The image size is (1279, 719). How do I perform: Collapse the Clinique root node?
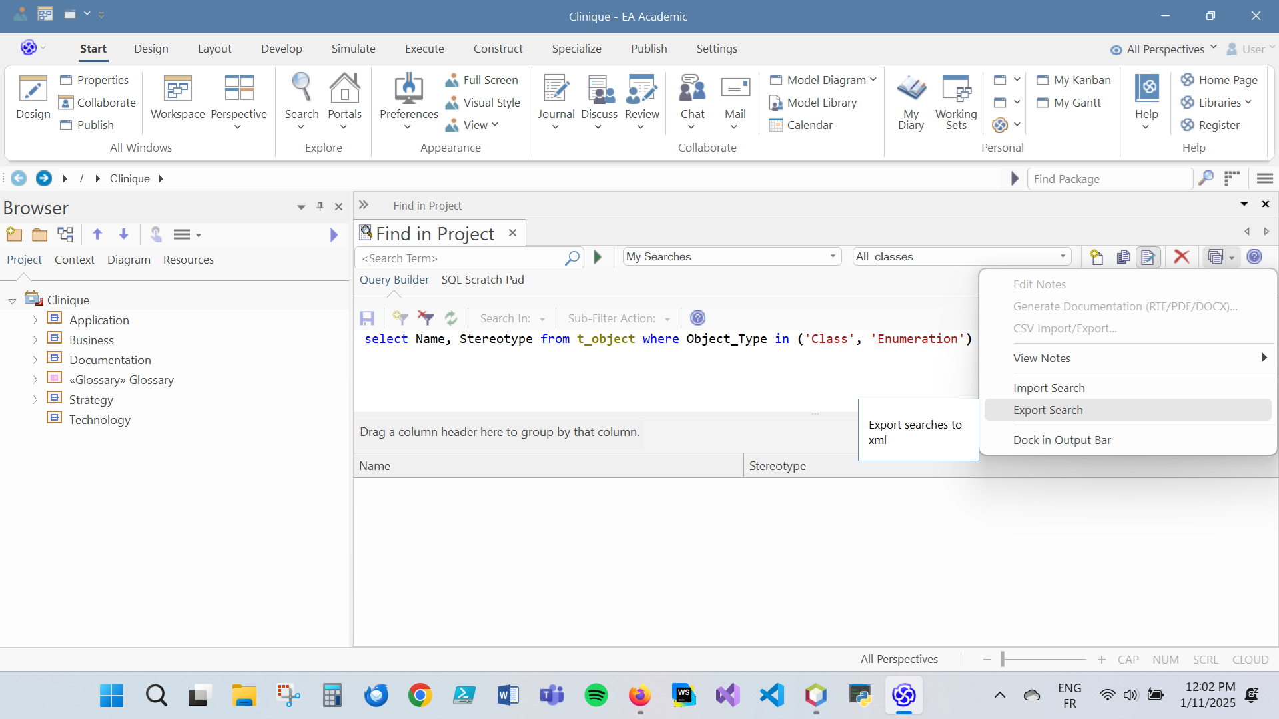tap(12, 301)
